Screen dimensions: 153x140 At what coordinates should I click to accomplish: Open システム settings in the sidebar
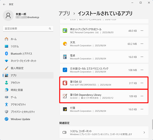click(x=28, y=46)
